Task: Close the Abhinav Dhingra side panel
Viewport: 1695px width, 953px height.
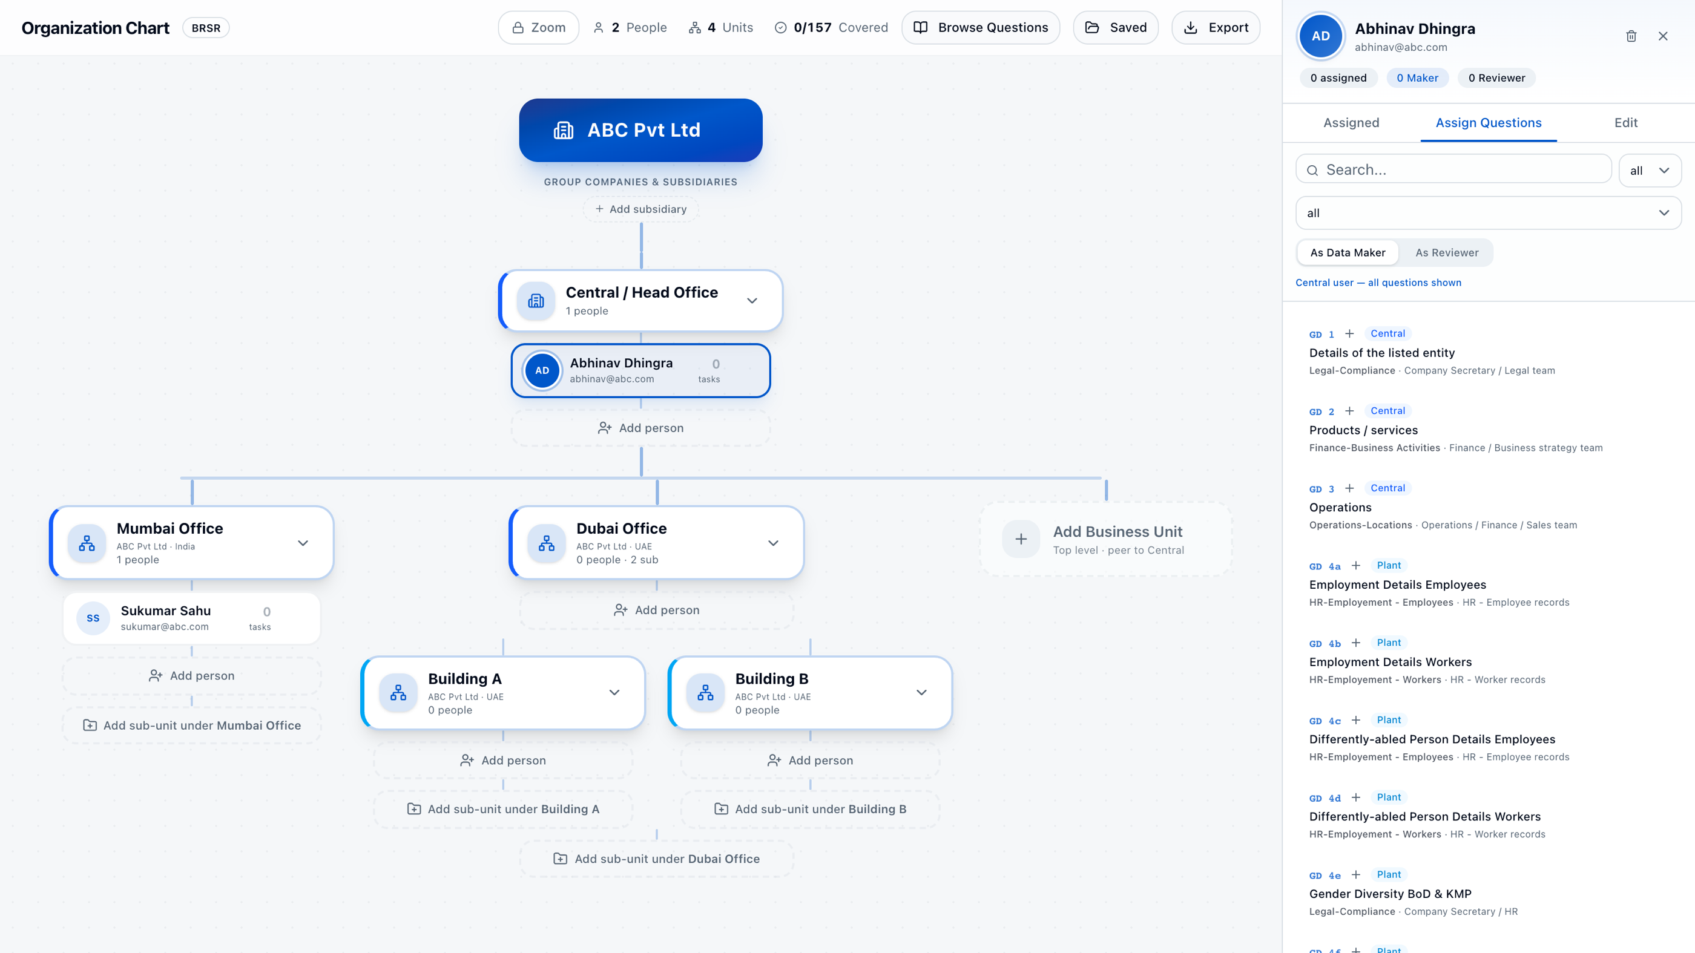Action: 1663,36
